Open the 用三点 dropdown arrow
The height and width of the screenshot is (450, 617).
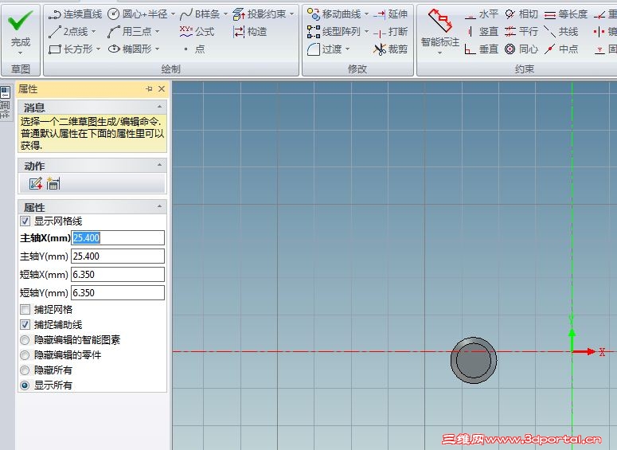[x=158, y=32]
